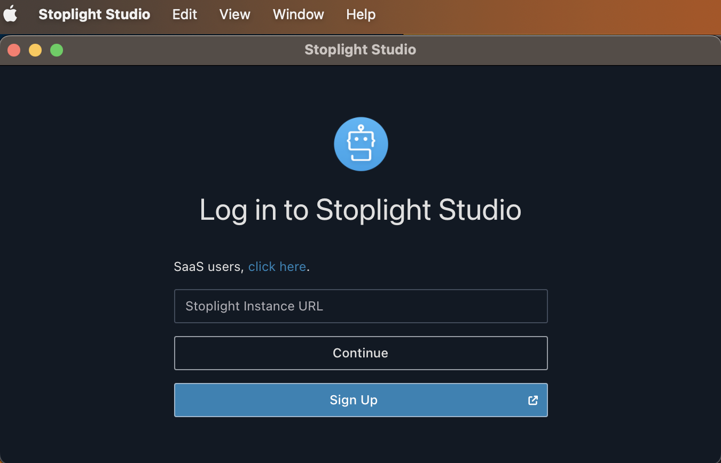721x463 pixels.
Task: Open the View menu
Action: 234,14
